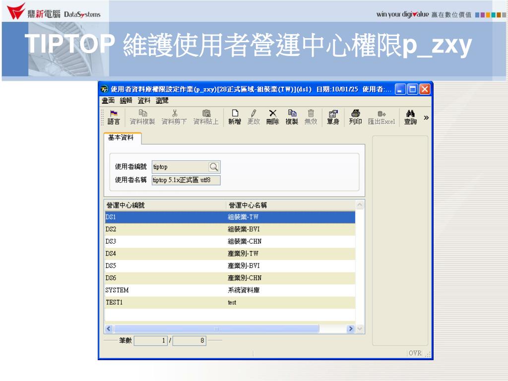The image size is (508, 381).
Task: Select the DS3 row
Action: pos(230,242)
